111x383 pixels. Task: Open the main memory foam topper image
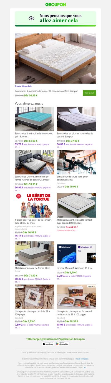point(56,59)
